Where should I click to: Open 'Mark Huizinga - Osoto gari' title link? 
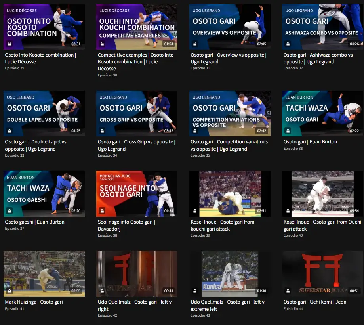click(34, 302)
